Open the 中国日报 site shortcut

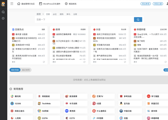pyautogui.click(x=130, y=111)
